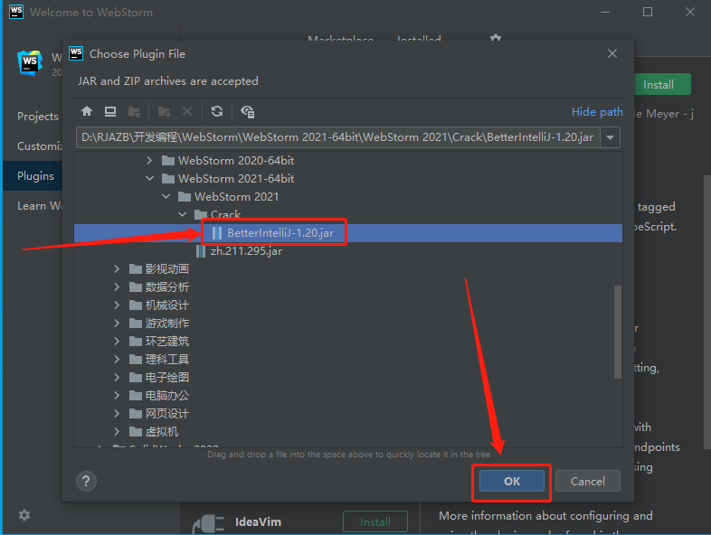Screen dimensions: 711x535
Task: Click the project directory toolbar icon
Action: point(134,111)
